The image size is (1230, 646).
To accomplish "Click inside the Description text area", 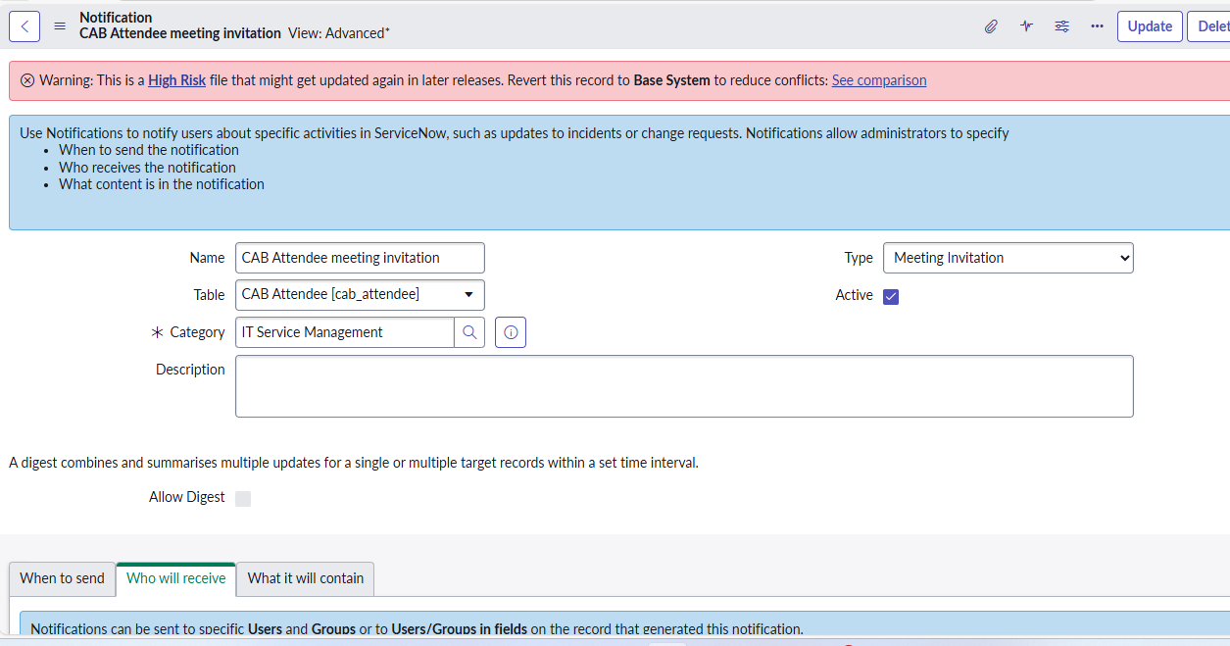I will tap(684, 386).
